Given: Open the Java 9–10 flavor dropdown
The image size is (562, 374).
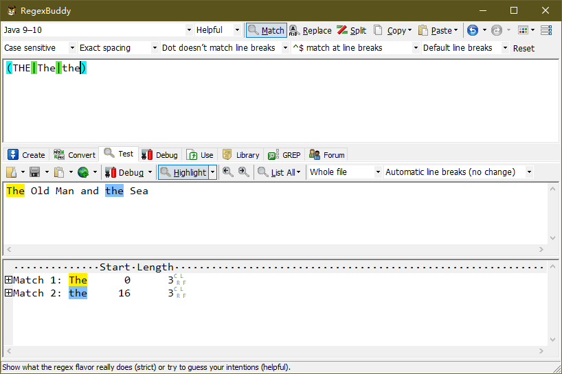Looking at the screenshot, I should click(98, 30).
